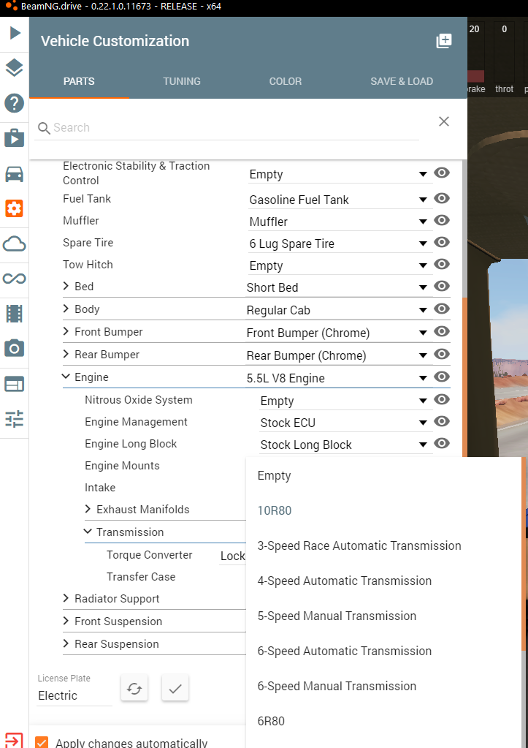
Task: Expand the Rear Bumper tree node
Action: tap(66, 354)
